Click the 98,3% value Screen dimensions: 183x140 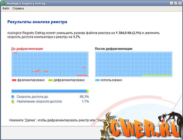[x=84, y=97]
